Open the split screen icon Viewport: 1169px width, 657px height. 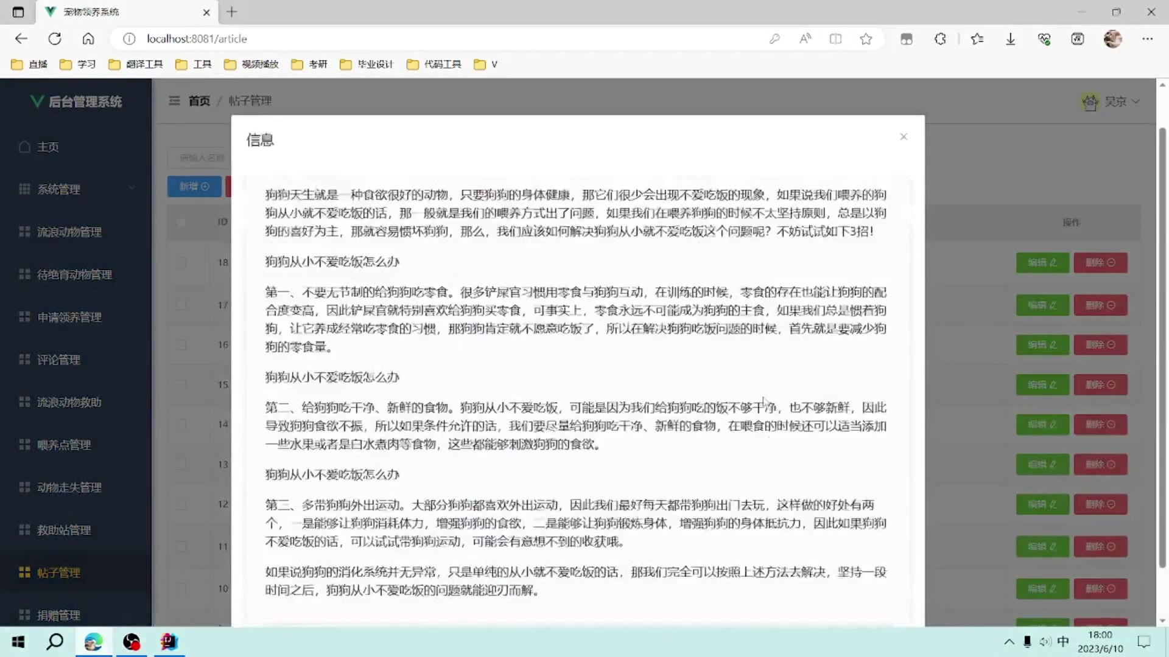pos(835,39)
